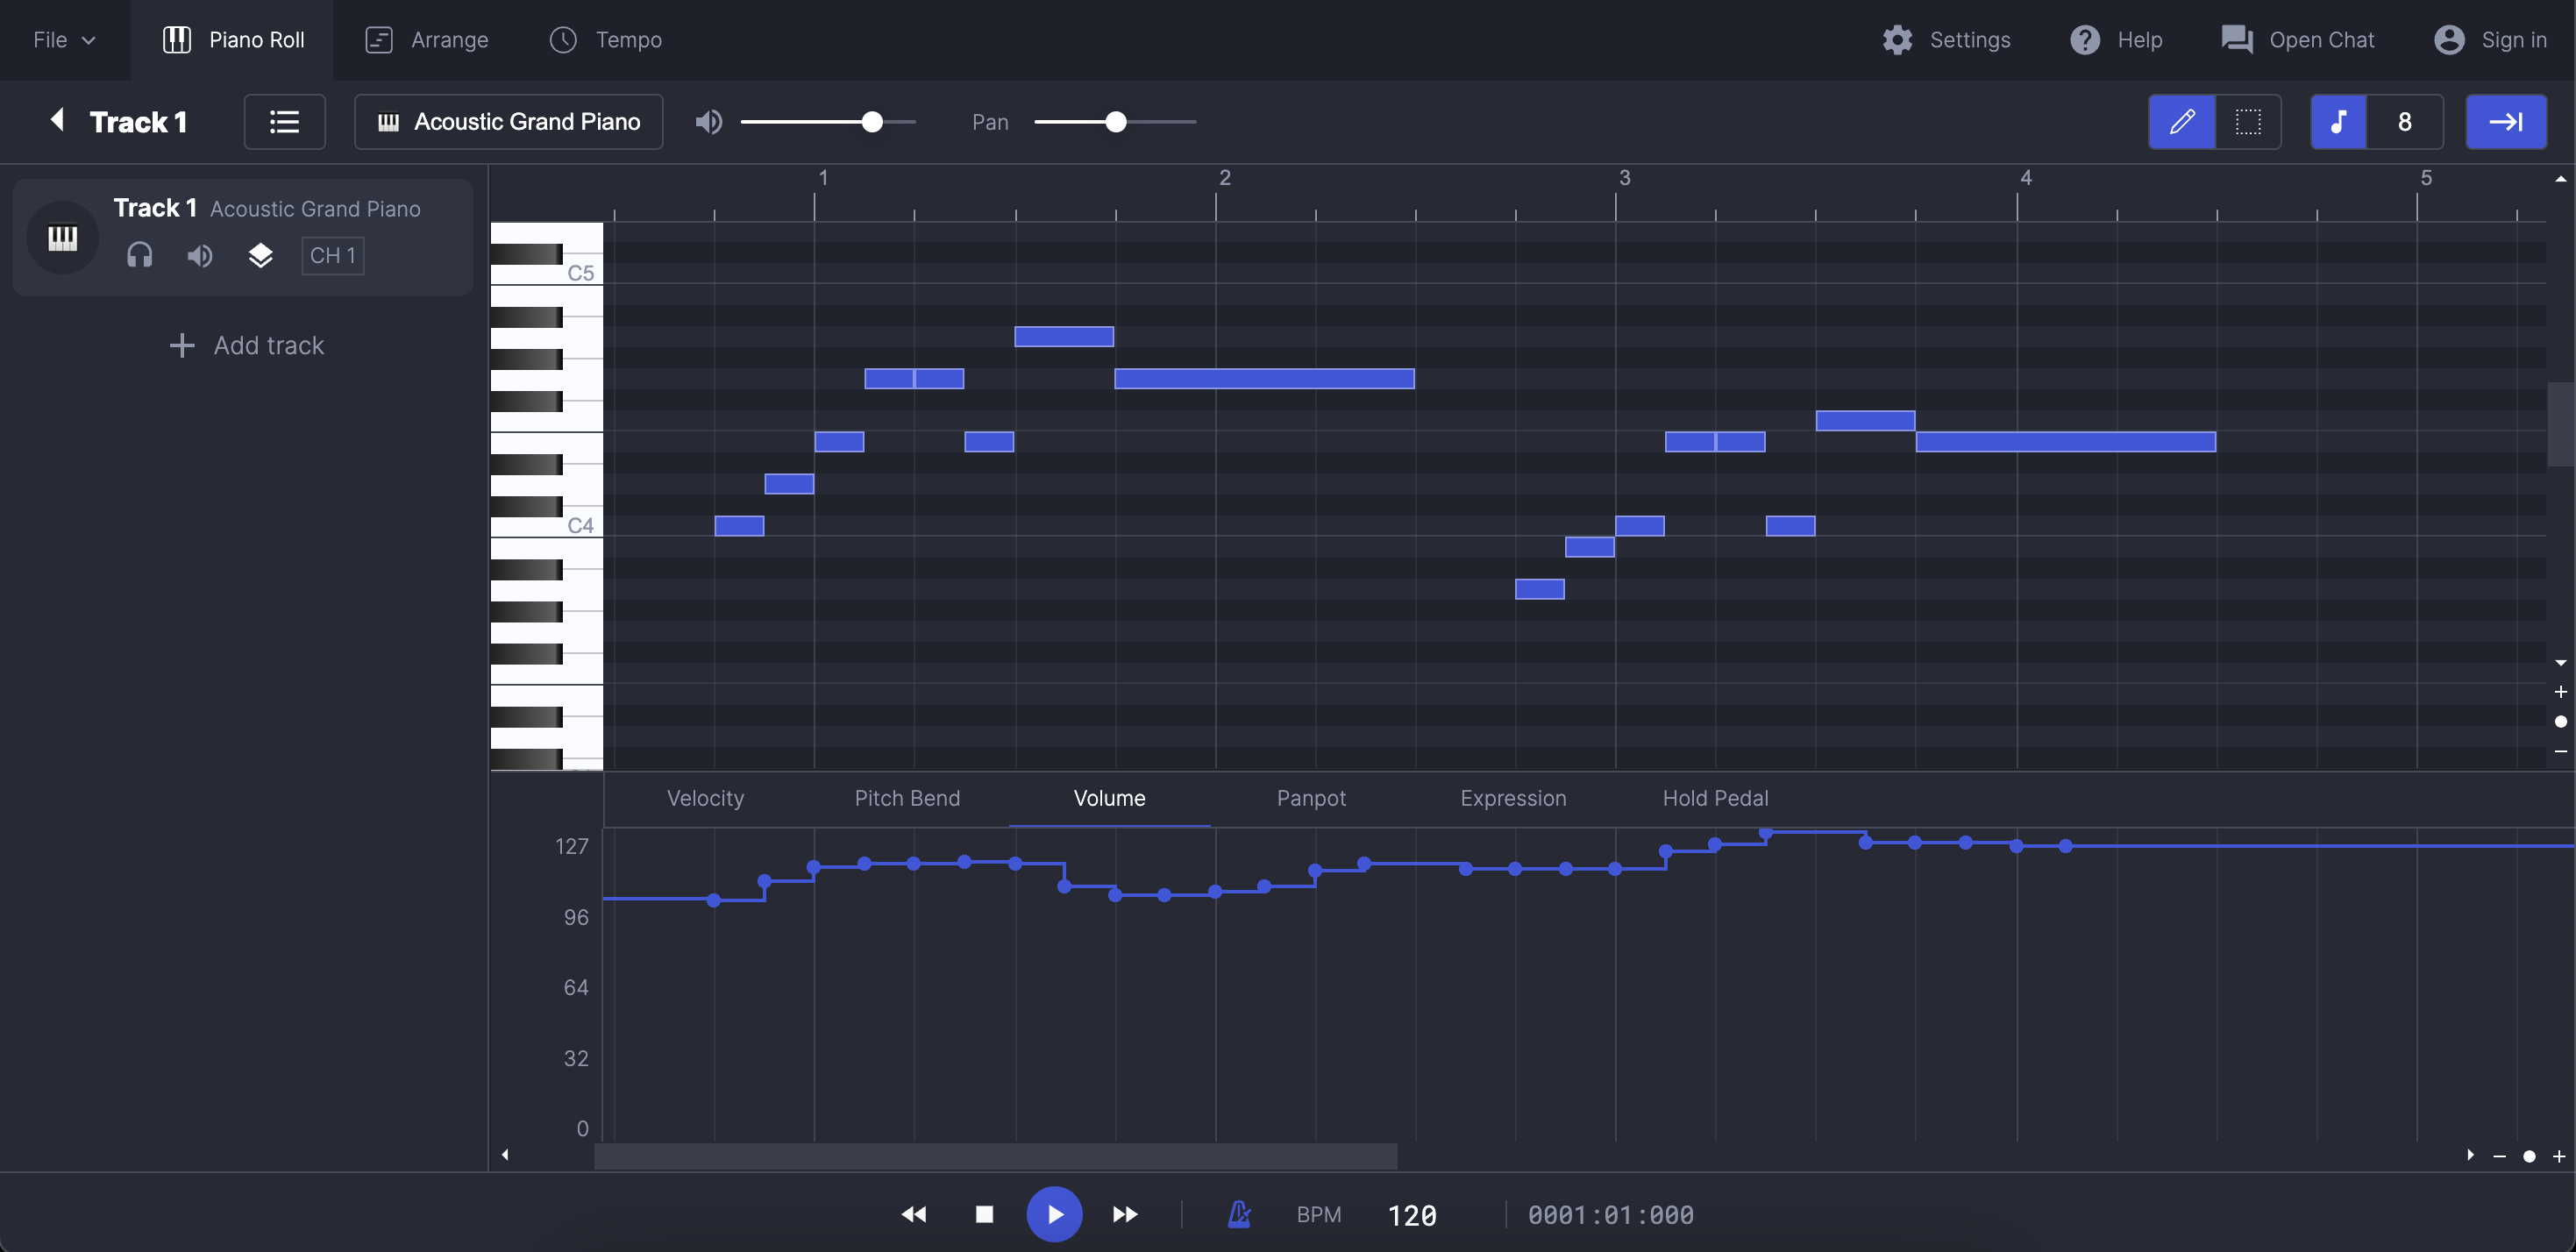Open the Acoustic Grand Piano instrument selector
This screenshot has width=2576, height=1252.
point(508,122)
